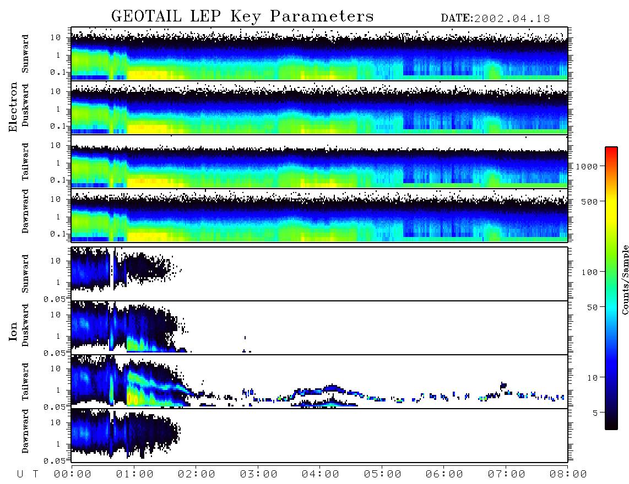Click the "GEOTAIL LEP Key Parameters" title
Viewport: 629px width, 484px height.
tap(242, 16)
